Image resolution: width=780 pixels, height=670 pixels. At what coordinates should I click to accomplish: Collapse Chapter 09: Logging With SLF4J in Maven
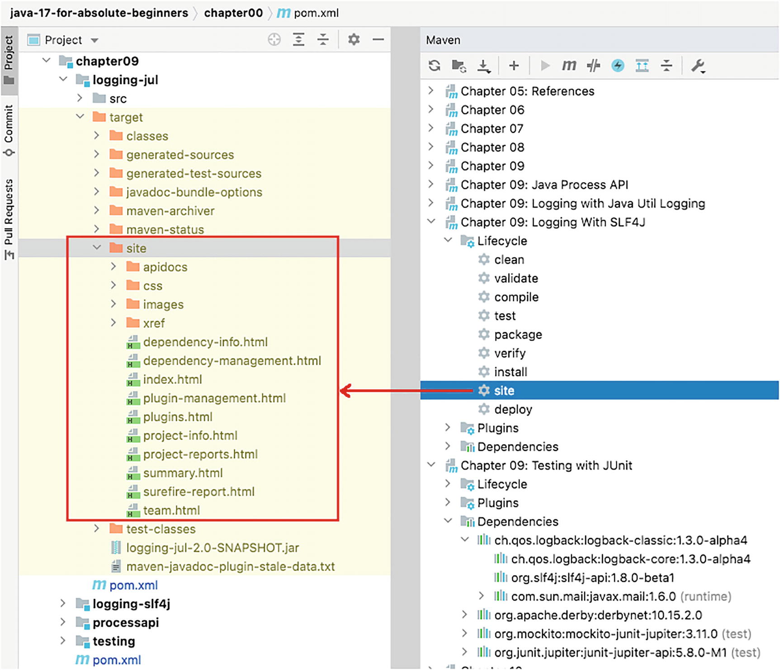pos(431,221)
